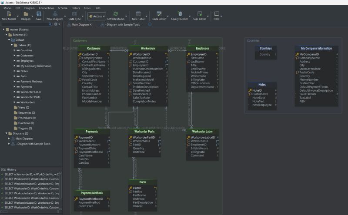The image size is (348, 215).
Task: Click the Workorder Parts table header
Action: click(144, 132)
